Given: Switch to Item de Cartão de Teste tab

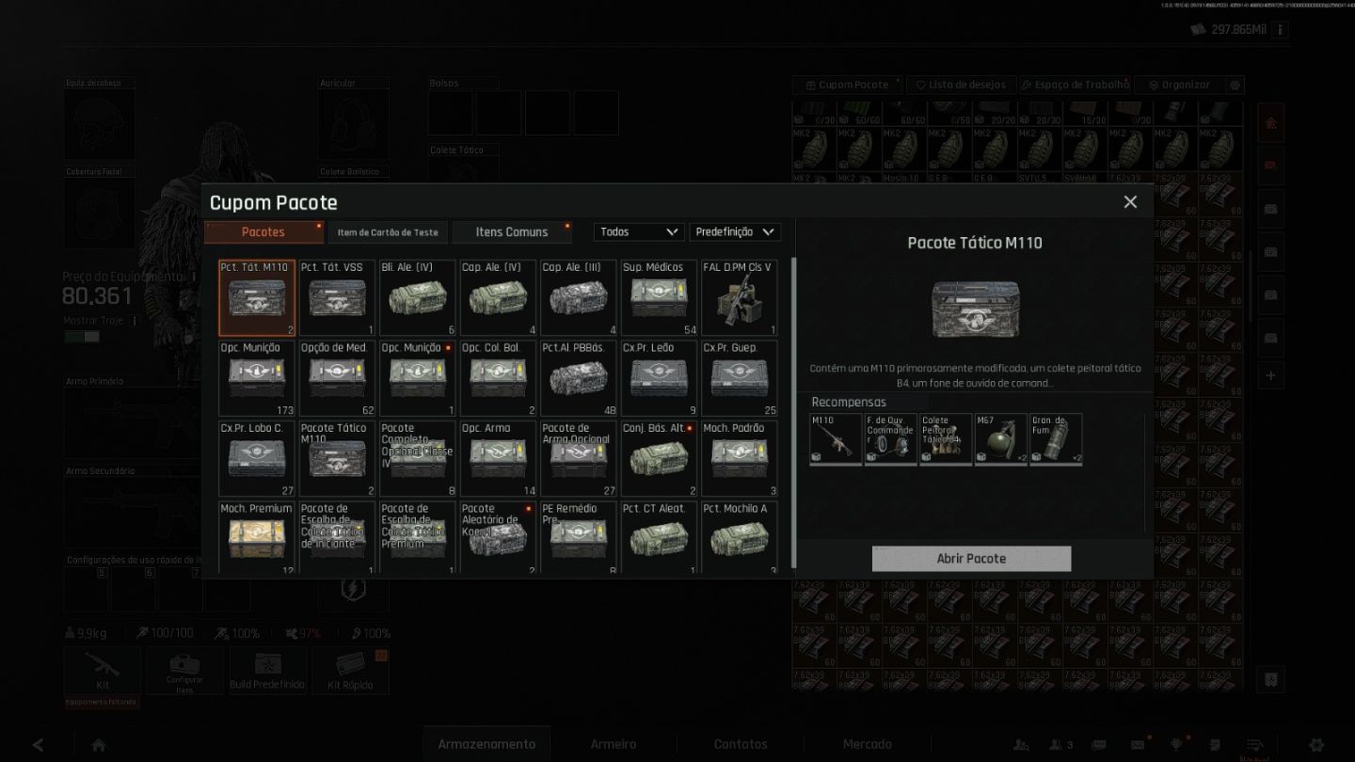Looking at the screenshot, I should pos(388,232).
